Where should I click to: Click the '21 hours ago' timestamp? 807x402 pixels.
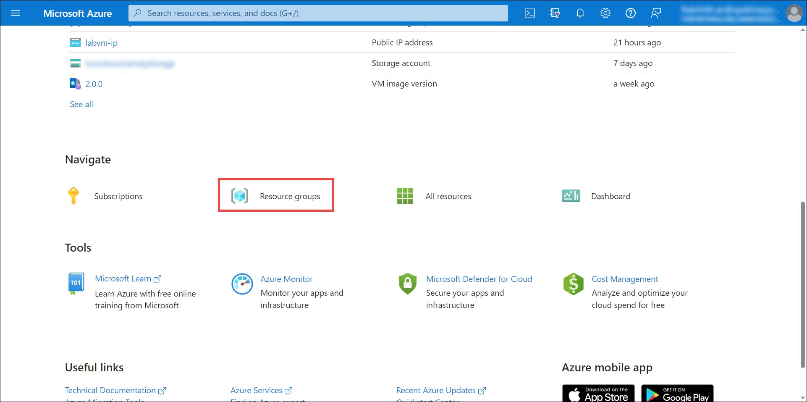637,42
